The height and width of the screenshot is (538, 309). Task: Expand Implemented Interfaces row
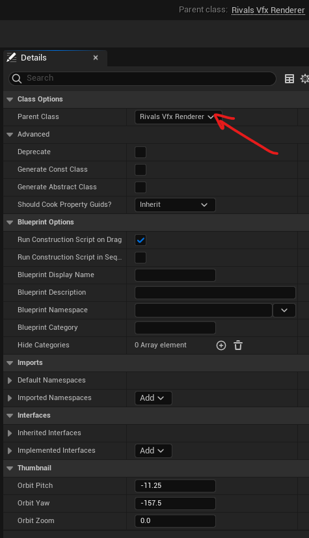point(10,451)
